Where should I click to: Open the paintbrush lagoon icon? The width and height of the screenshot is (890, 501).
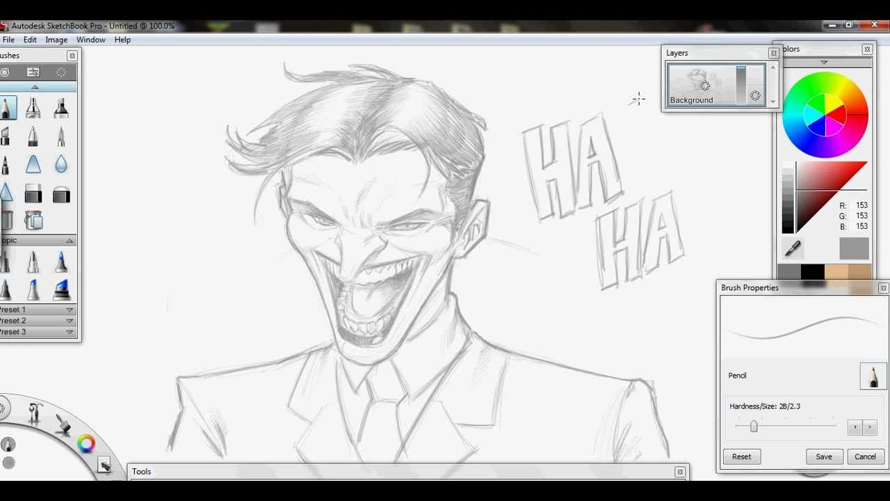click(x=63, y=424)
